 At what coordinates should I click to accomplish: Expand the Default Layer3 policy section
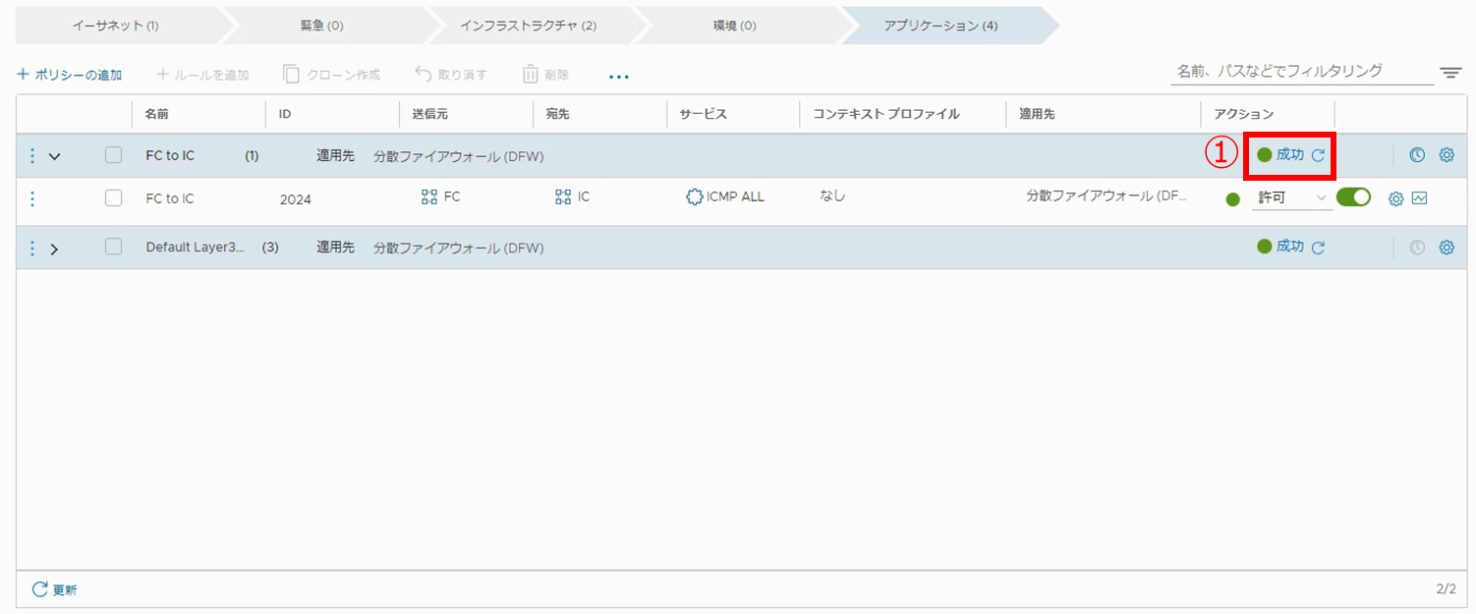tap(55, 249)
